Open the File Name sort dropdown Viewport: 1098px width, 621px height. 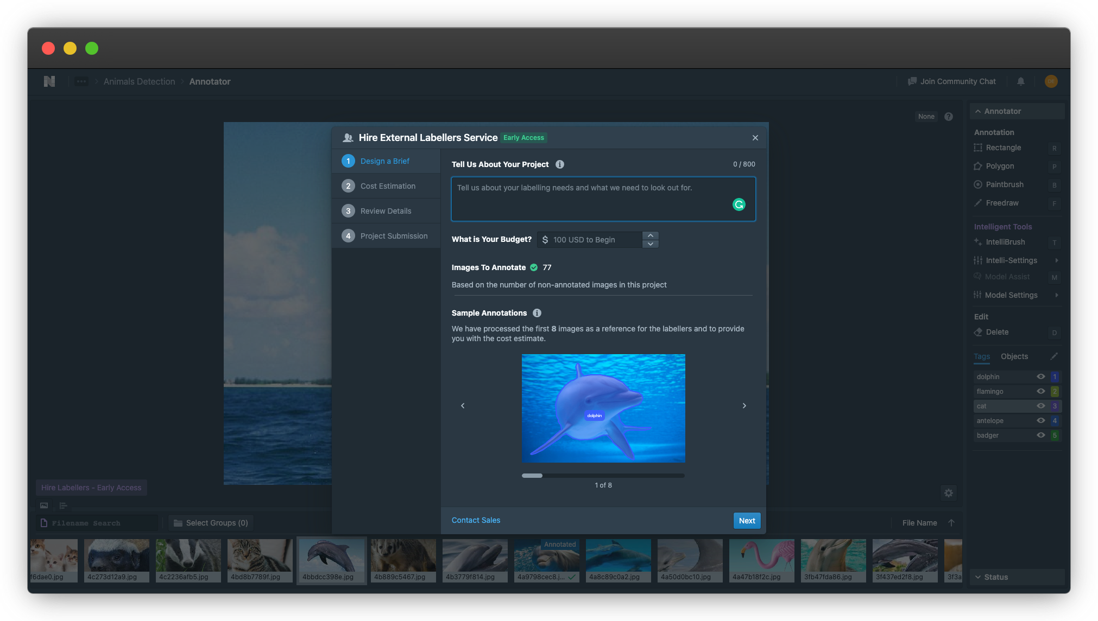[x=920, y=523]
